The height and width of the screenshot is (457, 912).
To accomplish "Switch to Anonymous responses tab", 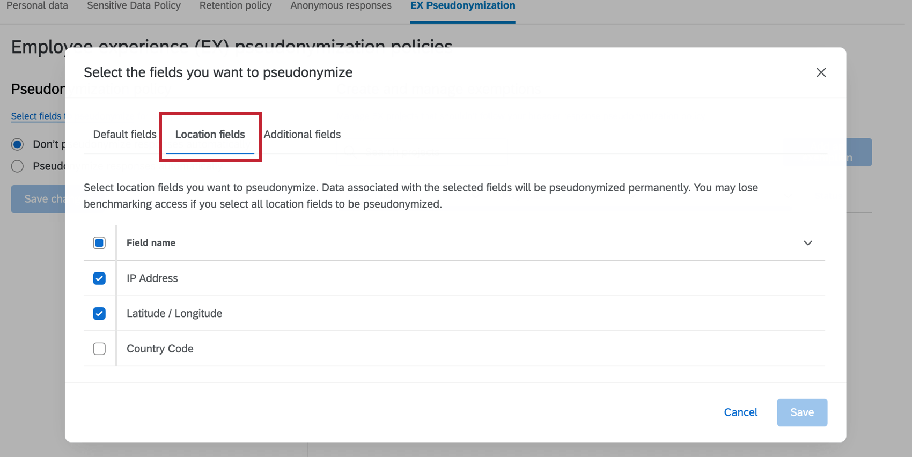I will [x=341, y=6].
